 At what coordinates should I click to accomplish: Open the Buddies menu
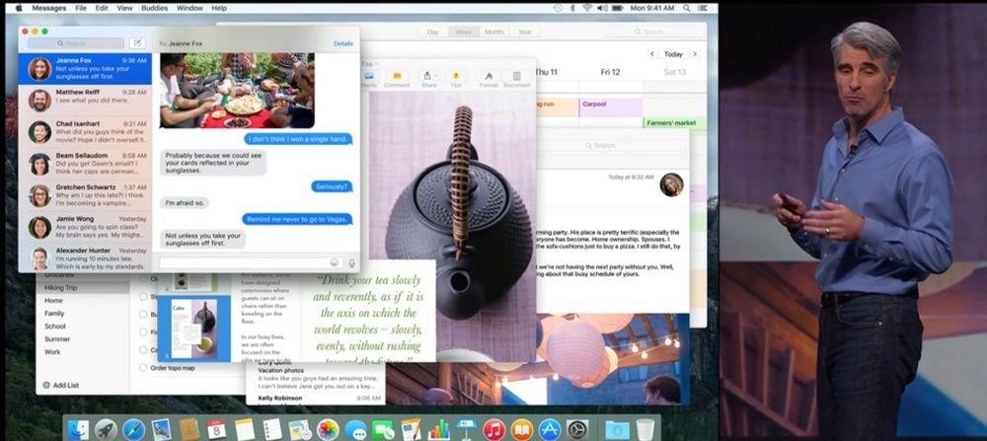(154, 8)
